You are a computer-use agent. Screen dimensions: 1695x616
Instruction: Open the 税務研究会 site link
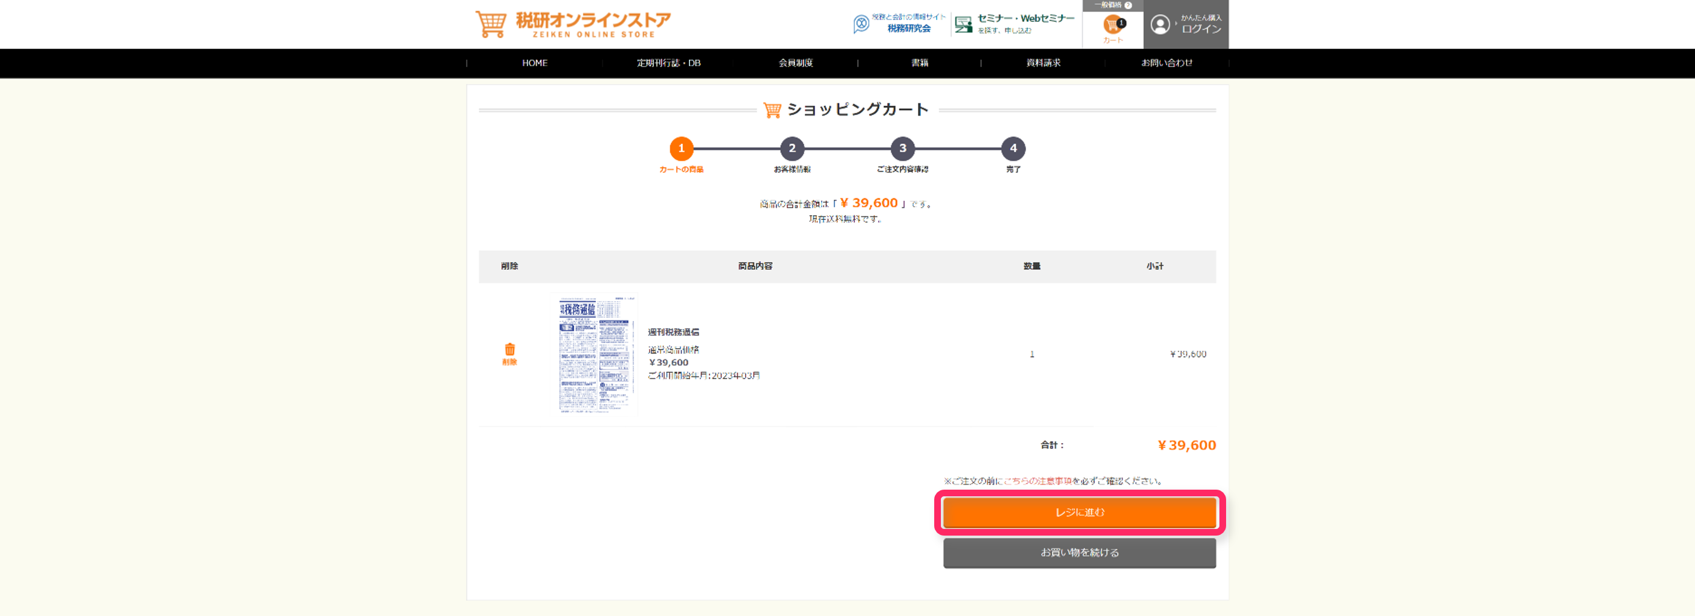tap(899, 24)
